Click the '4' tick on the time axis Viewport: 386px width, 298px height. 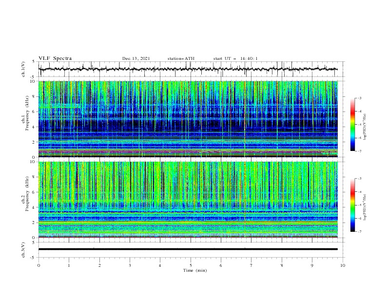pos(160,265)
